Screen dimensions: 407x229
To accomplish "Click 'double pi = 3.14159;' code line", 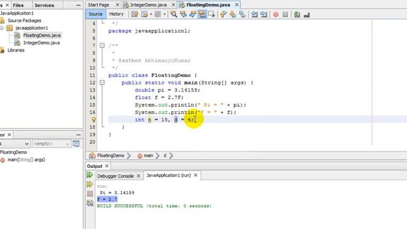I will 167,90.
